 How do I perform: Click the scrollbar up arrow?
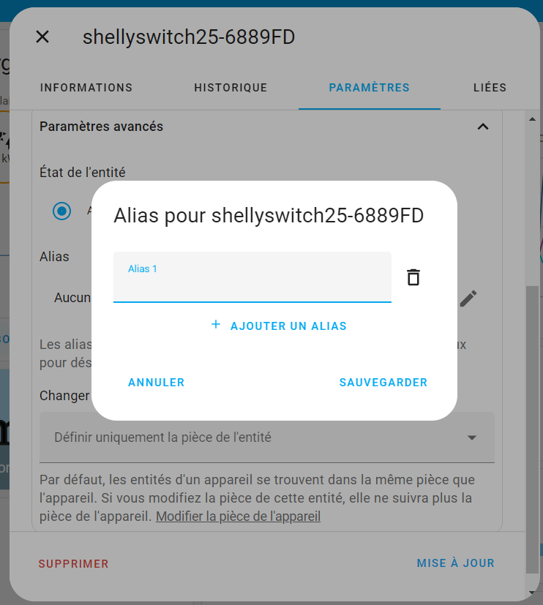(532, 119)
